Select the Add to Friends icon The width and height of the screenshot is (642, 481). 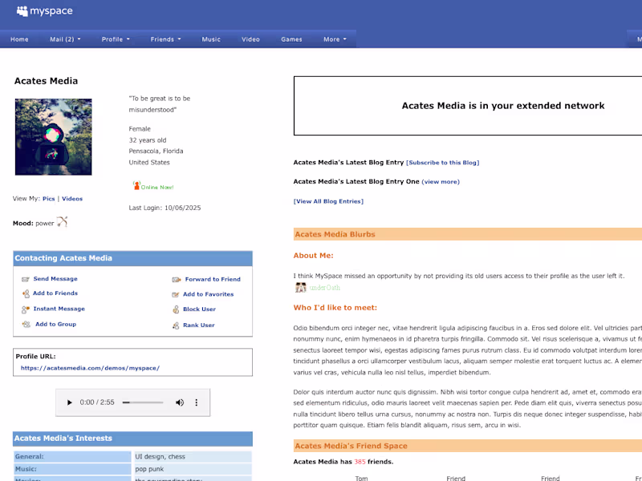(x=26, y=293)
